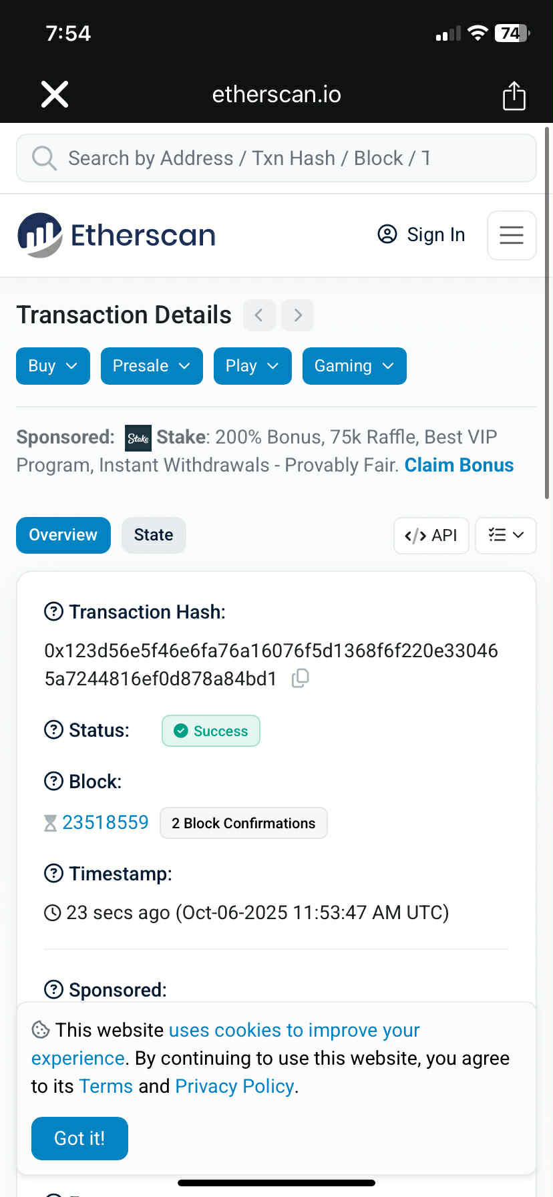Viewport: 553px width, 1197px height.
Task: Switch to the State tab
Action: click(x=154, y=535)
